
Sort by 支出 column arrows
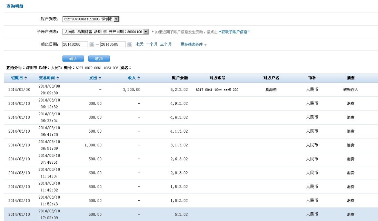click(x=100, y=78)
